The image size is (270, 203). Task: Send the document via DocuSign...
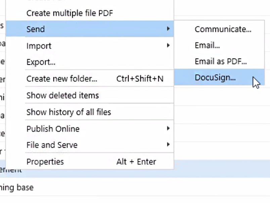pos(215,78)
